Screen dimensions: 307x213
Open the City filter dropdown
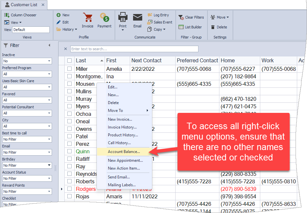click(x=49, y=126)
